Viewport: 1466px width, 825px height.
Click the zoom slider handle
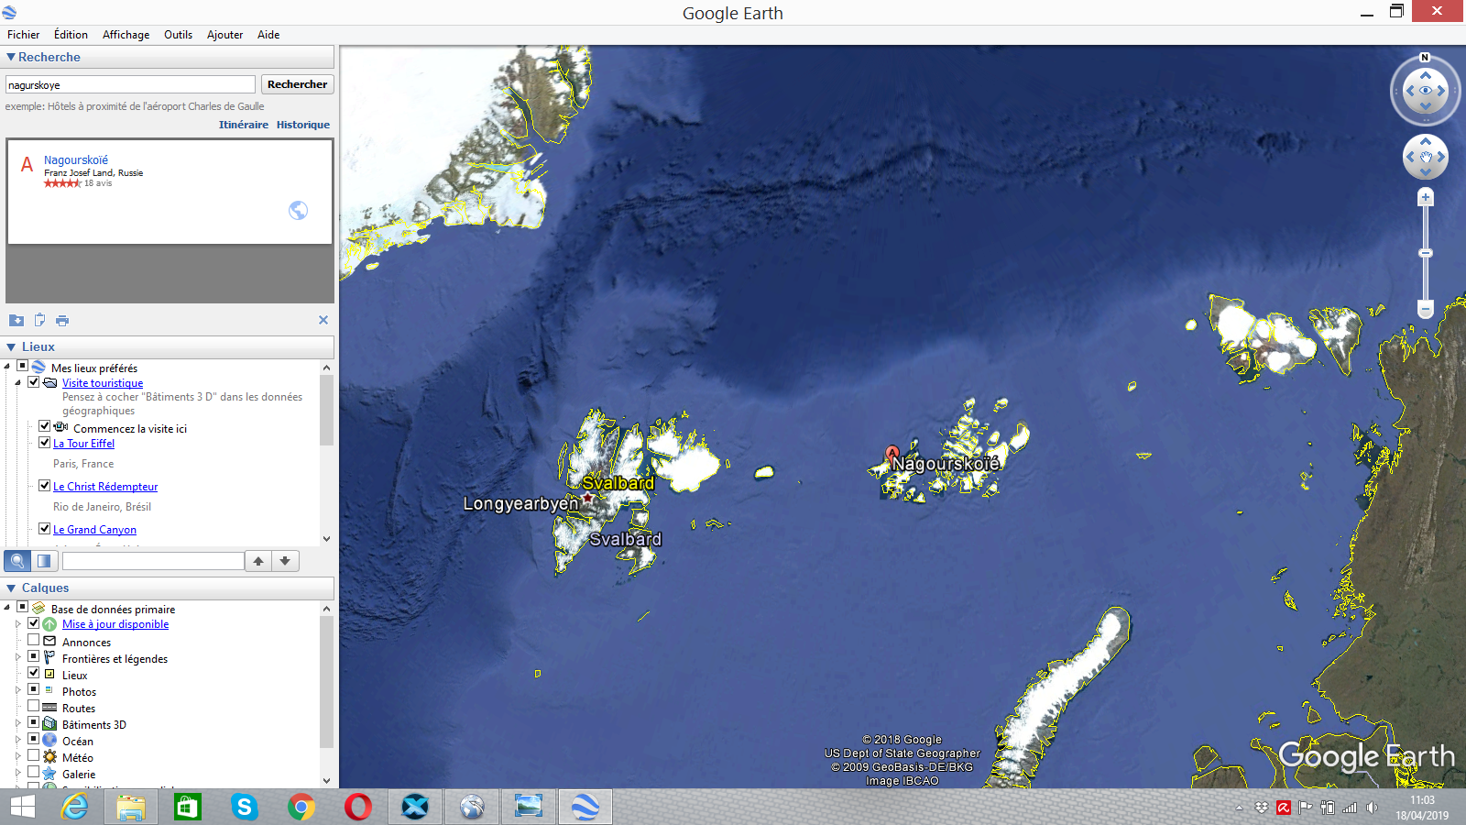point(1426,253)
